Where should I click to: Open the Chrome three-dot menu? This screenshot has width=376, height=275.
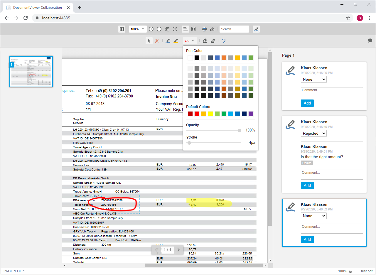point(369,18)
